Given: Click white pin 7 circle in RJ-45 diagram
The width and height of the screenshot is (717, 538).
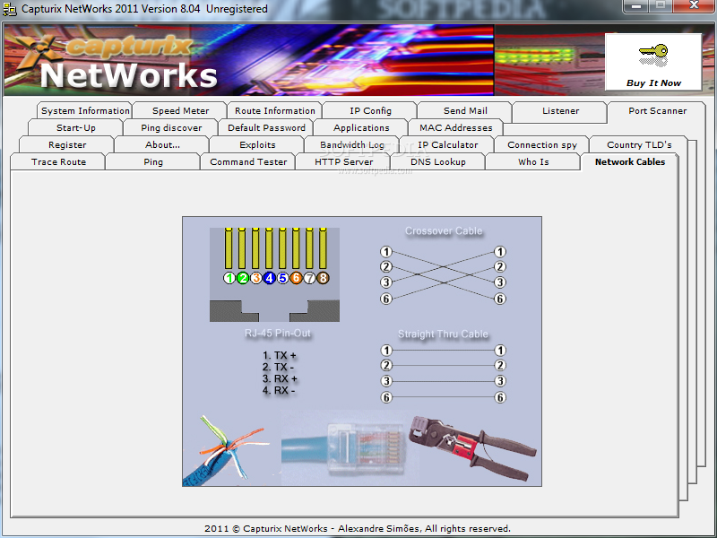Looking at the screenshot, I should pyautogui.click(x=309, y=278).
